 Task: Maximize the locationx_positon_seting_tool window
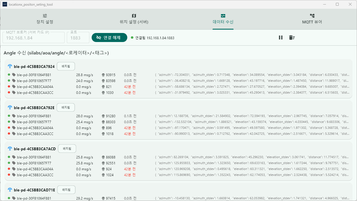pos(337,5)
